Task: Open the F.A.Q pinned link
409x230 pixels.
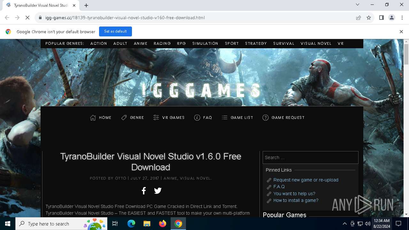Action: [279, 187]
